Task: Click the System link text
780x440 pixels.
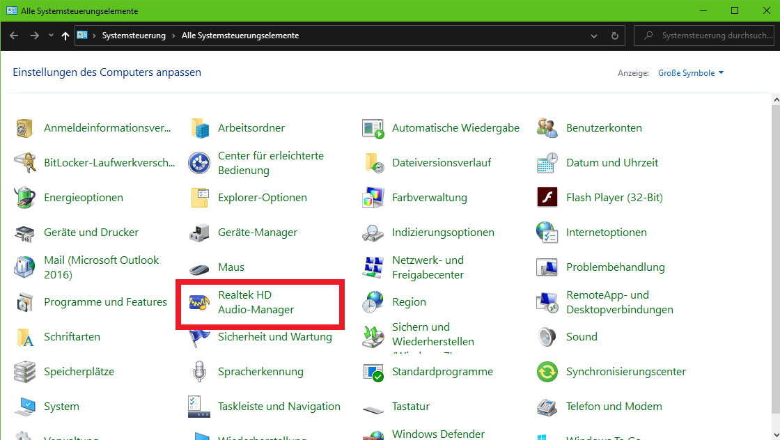Action: coord(61,406)
